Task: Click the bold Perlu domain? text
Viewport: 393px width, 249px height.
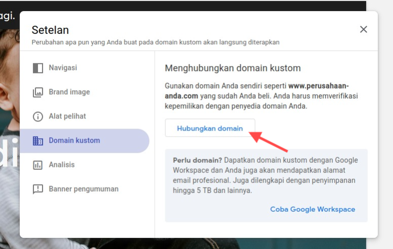Action: pyautogui.click(x=195, y=160)
